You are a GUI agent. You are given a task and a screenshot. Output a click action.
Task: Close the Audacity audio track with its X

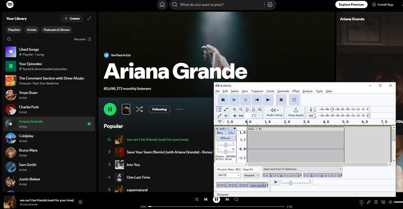pyautogui.click(x=217, y=128)
